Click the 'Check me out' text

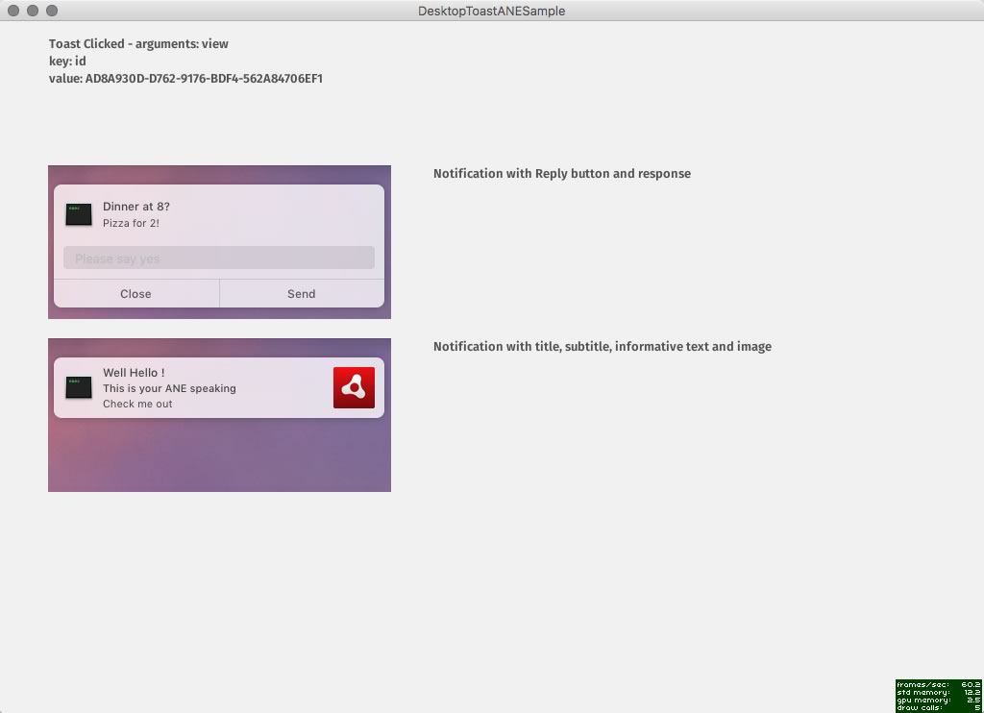[137, 404]
